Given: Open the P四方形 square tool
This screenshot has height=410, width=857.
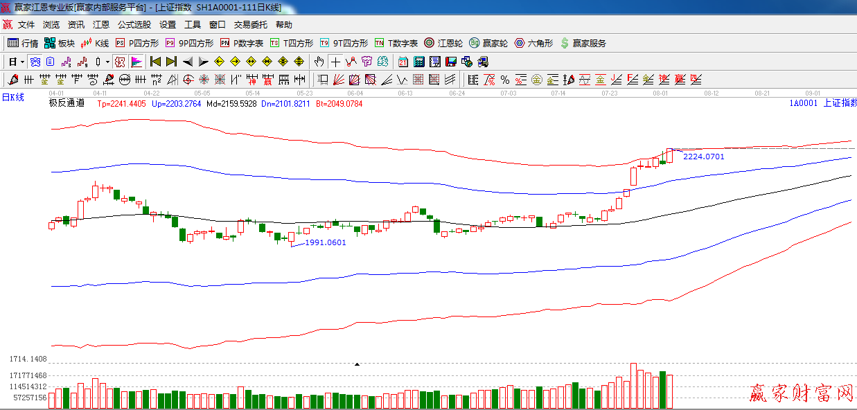Looking at the screenshot, I should coord(137,43).
